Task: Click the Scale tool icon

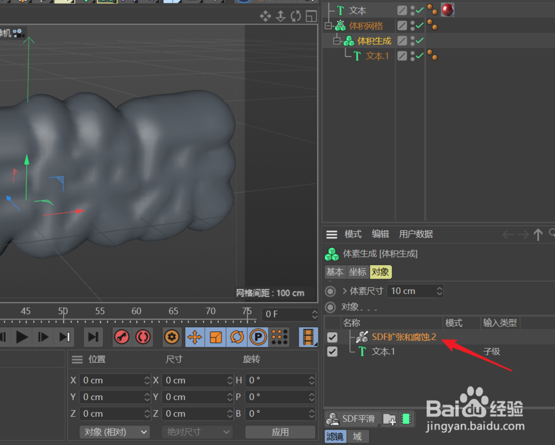Action: 215,337
